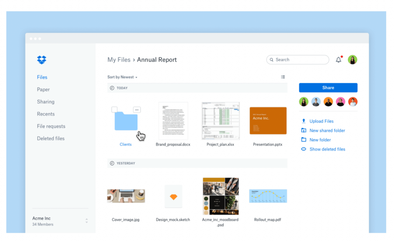Open the Sort by Newest dropdown
The height and width of the screenshot is (241, 394).
[122, 77]
